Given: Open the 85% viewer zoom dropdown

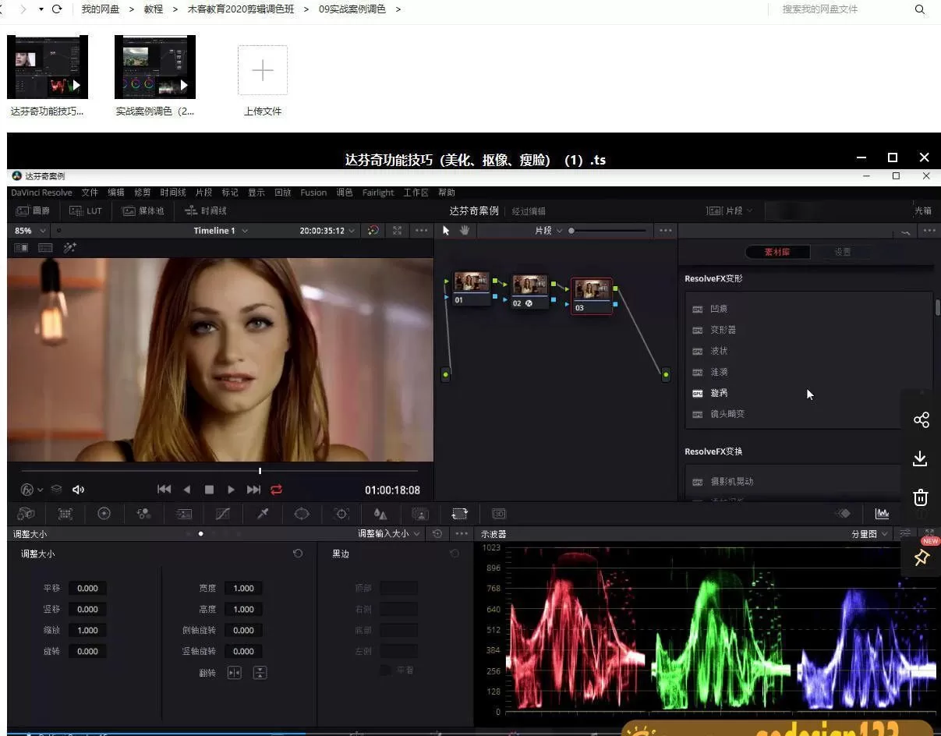Looking at the screenshot, I should (x=30, y=231).
